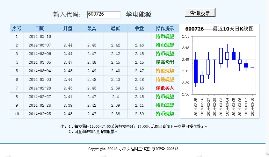
Task: Click the 2014-02-26 hollow candlestick in chart
Action: [x=202, y=79]
